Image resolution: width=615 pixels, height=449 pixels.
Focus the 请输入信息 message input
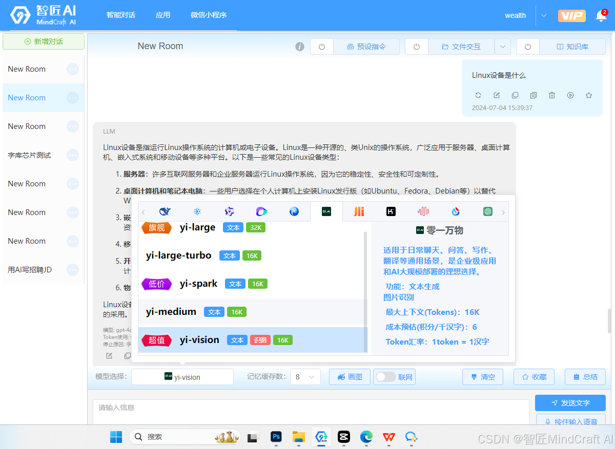311,412
